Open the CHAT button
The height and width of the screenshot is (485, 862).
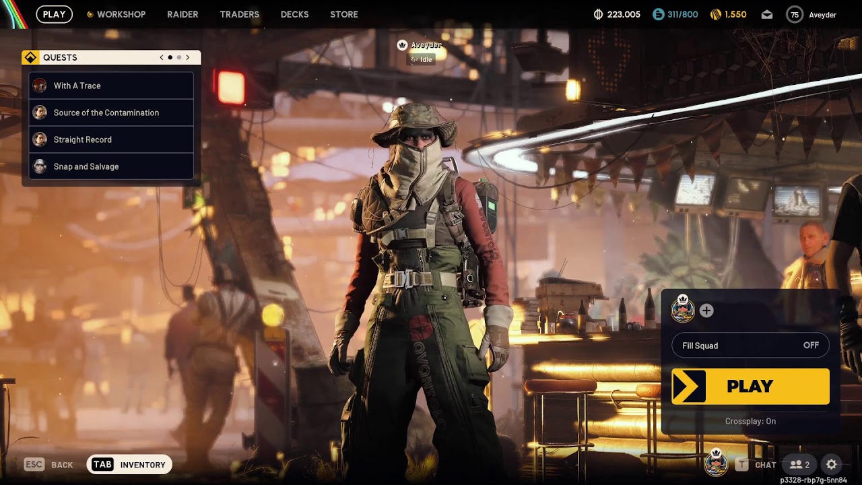click(x=756, y=465)
